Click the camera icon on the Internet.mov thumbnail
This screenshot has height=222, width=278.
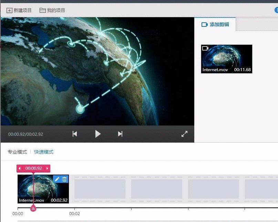click(206, 48)
